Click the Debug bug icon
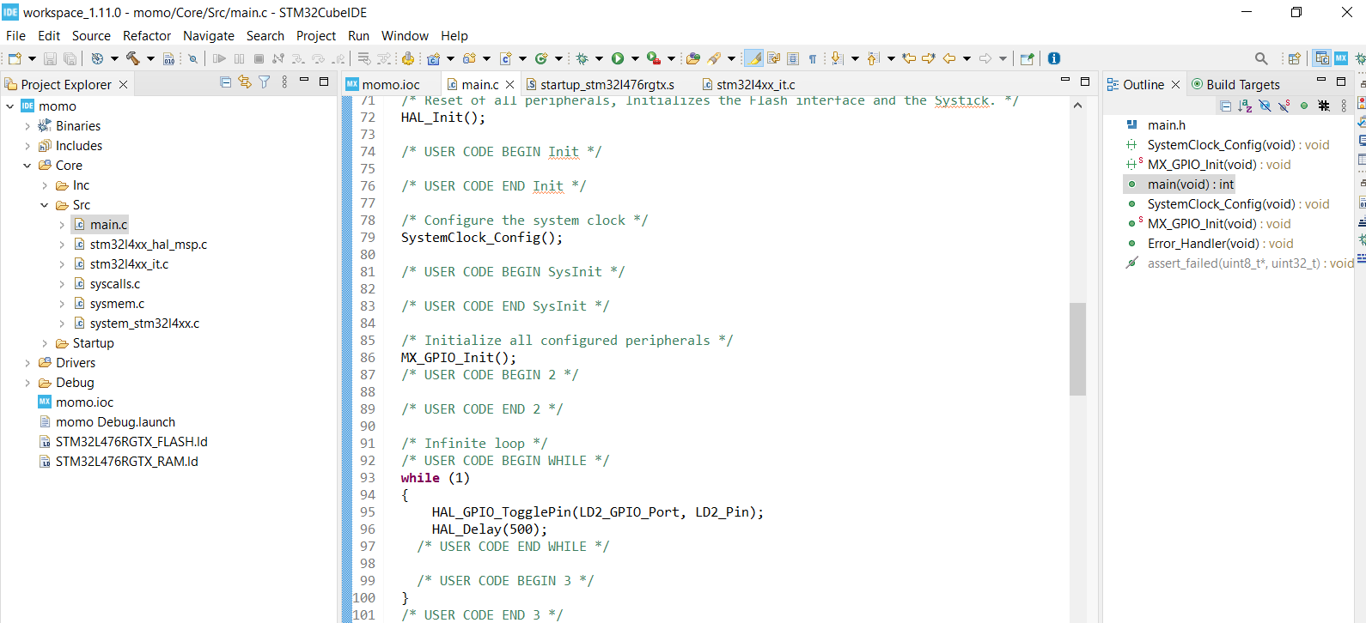 (x=582, y=58)
